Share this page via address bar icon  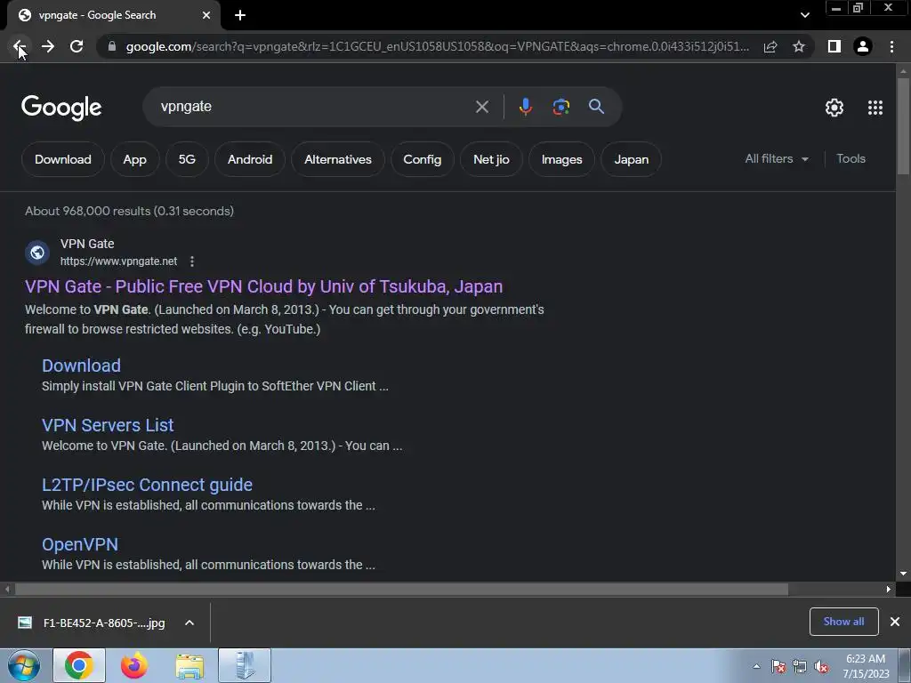point(770,46)
